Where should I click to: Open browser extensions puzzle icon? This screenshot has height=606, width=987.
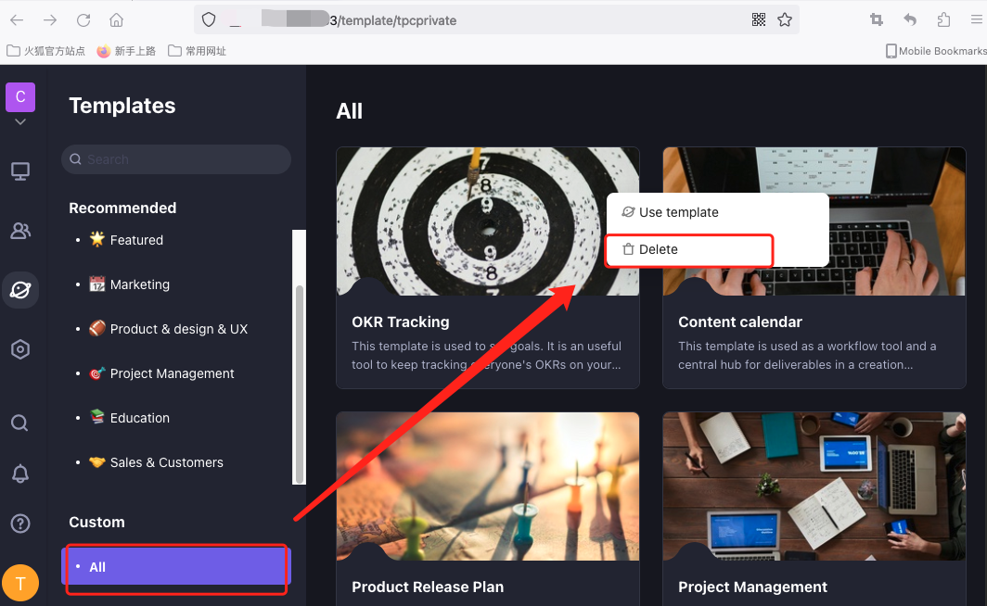(943, 19)
